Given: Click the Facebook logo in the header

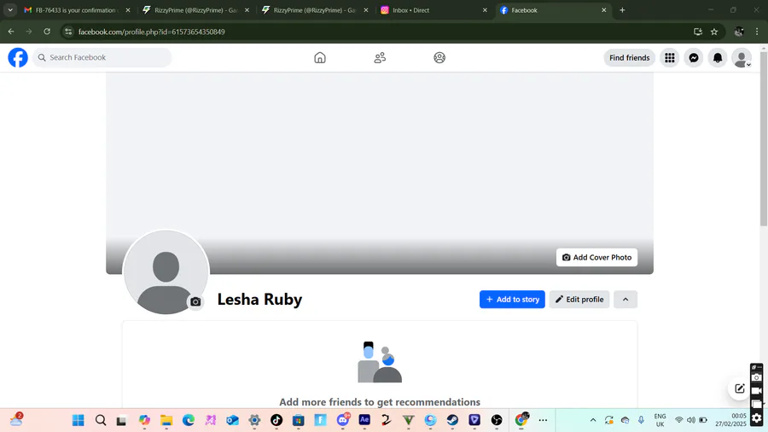Looking at the screenshot, I should (x=18, y=57).
